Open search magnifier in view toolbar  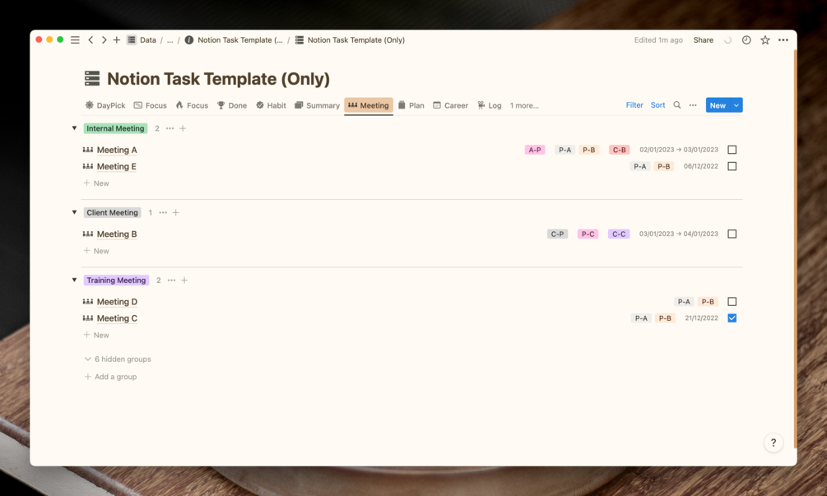tap(676, 105)
